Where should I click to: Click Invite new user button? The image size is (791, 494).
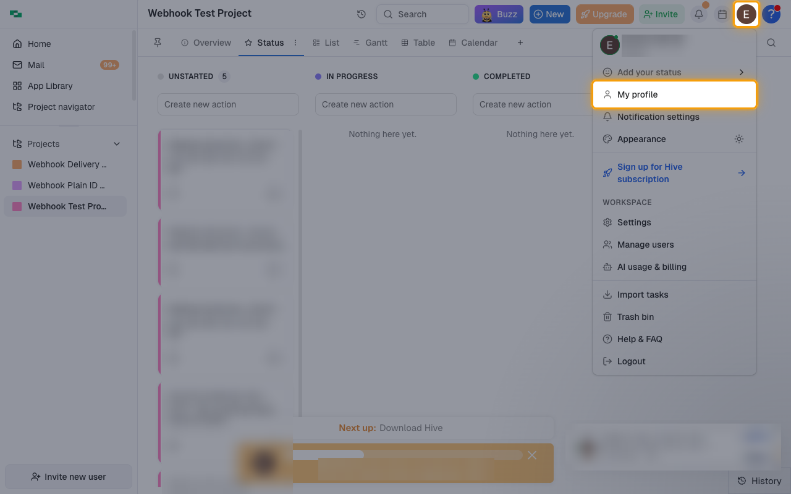click(69, 477)
